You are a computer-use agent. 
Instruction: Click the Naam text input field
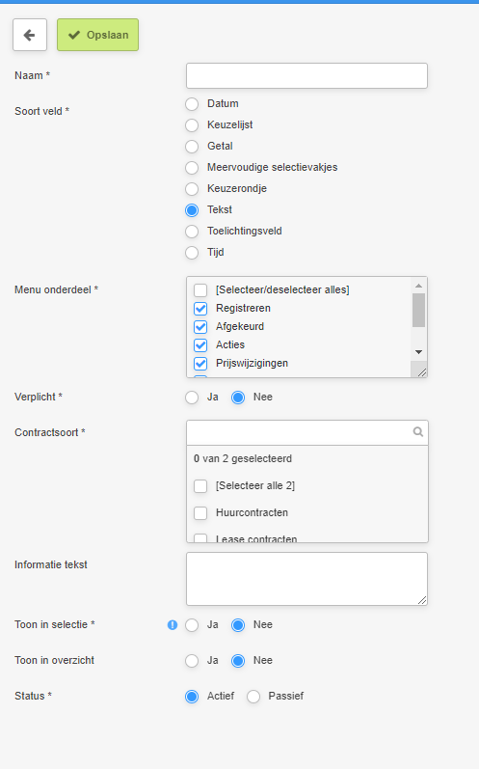[x=307, y=76]
